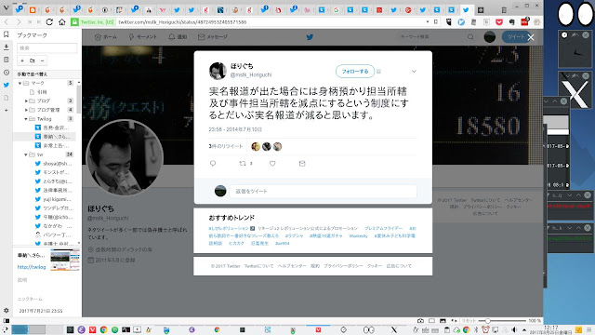Open the tweet options chevron dropdown
The height and width of the screenshot is (335, 595).
(414, 71)
